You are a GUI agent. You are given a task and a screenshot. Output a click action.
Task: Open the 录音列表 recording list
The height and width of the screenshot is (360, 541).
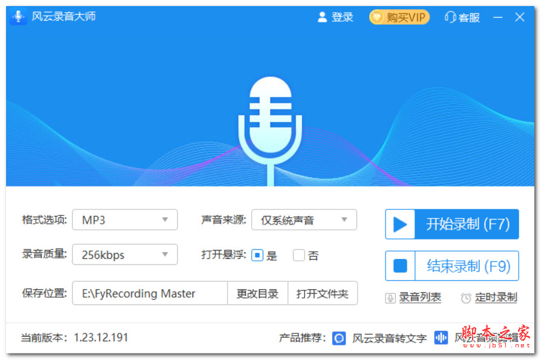point(420,297)
